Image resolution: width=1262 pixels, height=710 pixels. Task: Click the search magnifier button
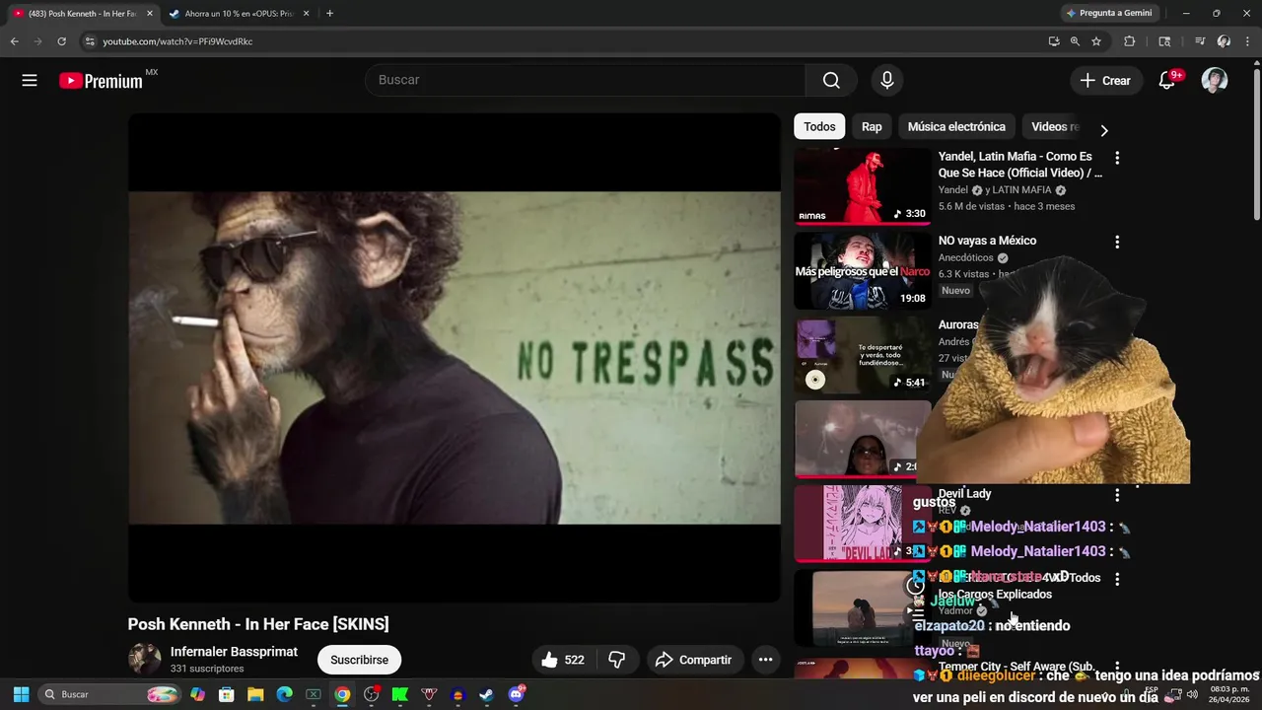pos(832,81)
